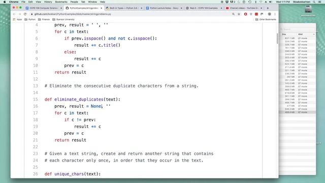325x183 pixels.
Task: Expand the Finance bookmarks folder
Action: point(44,19)
